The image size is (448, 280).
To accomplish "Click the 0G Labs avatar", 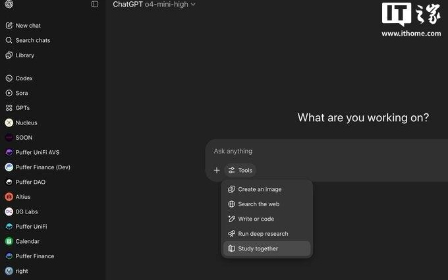I will (9, 211).
